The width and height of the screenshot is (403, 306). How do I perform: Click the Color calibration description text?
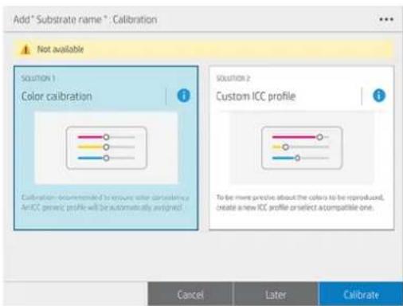pyautogui.click(x=105, y=202)
